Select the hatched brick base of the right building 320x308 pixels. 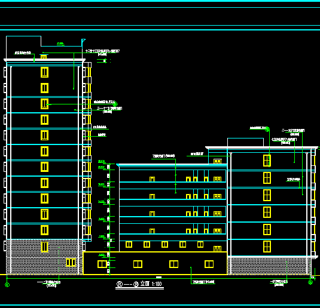[x=269, y=266]
